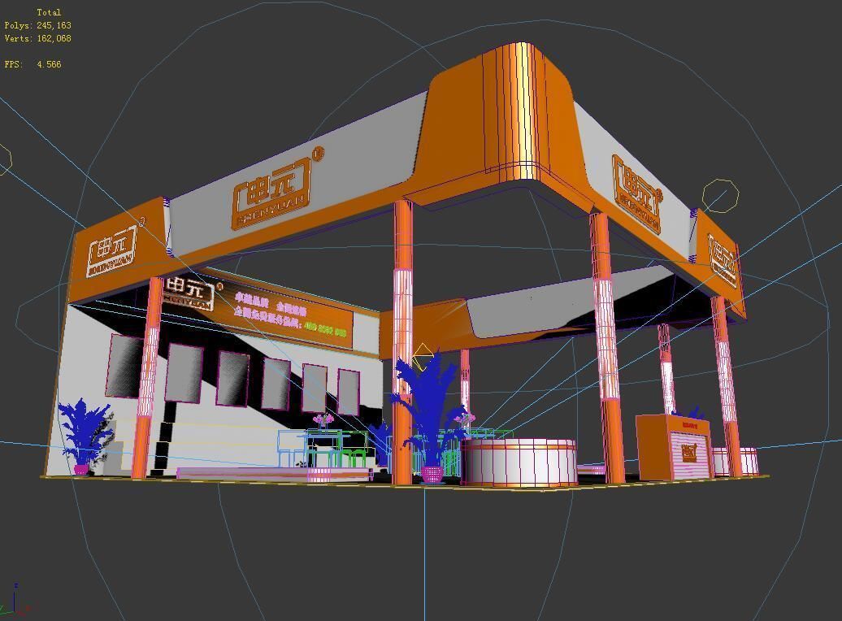Click the FPS: 4.566 readout
This screenshot has height=621, width=842.
click(x=33, y=64)
